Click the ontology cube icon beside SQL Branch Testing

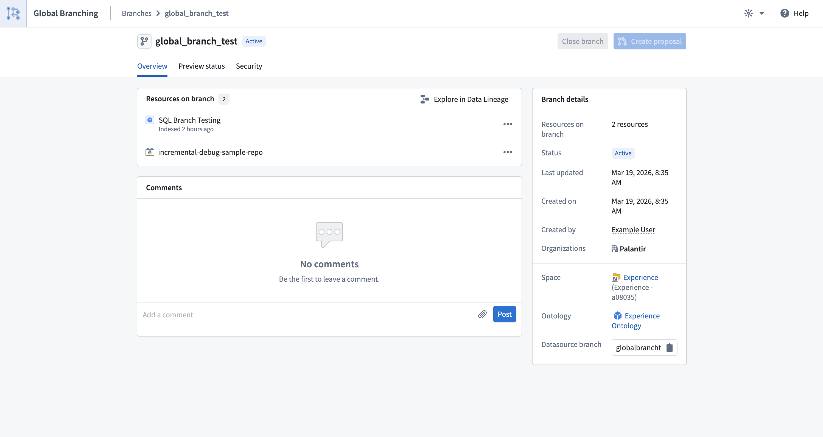(150, 120)
